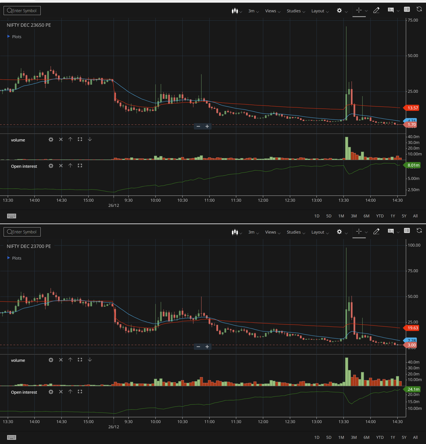Select crosshair tool in bottom chart toolbar
This screenshot has height=444, width=426.
click(x=359, y=232)
